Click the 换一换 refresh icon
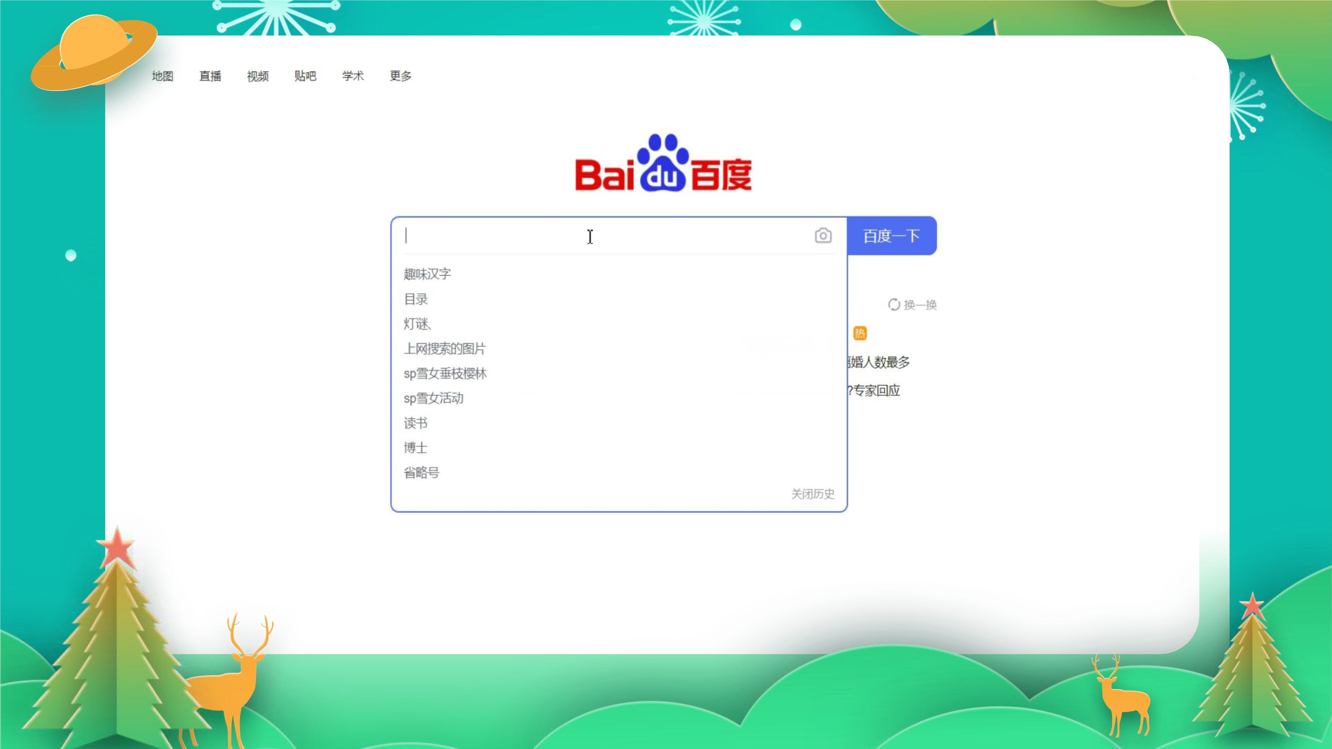 tap(894, 305)
